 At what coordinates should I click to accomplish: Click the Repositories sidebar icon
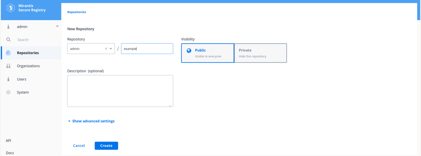(9, 53)
